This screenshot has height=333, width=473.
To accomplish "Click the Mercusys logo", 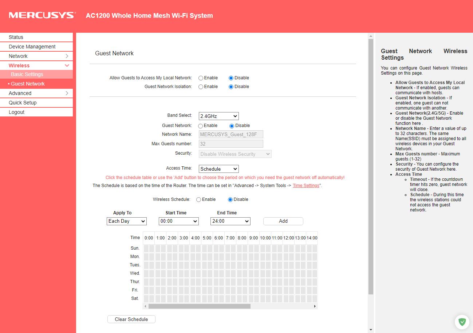I will (42, 15).
